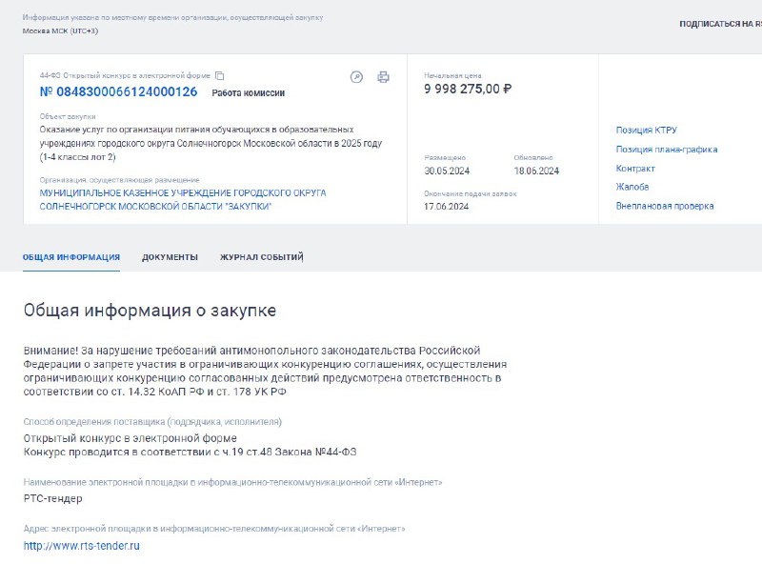Image resolution: width=762 pixels, height=564 pixels.
Task: Click the Общая информация о закупке heading
Action: point(150,311)
